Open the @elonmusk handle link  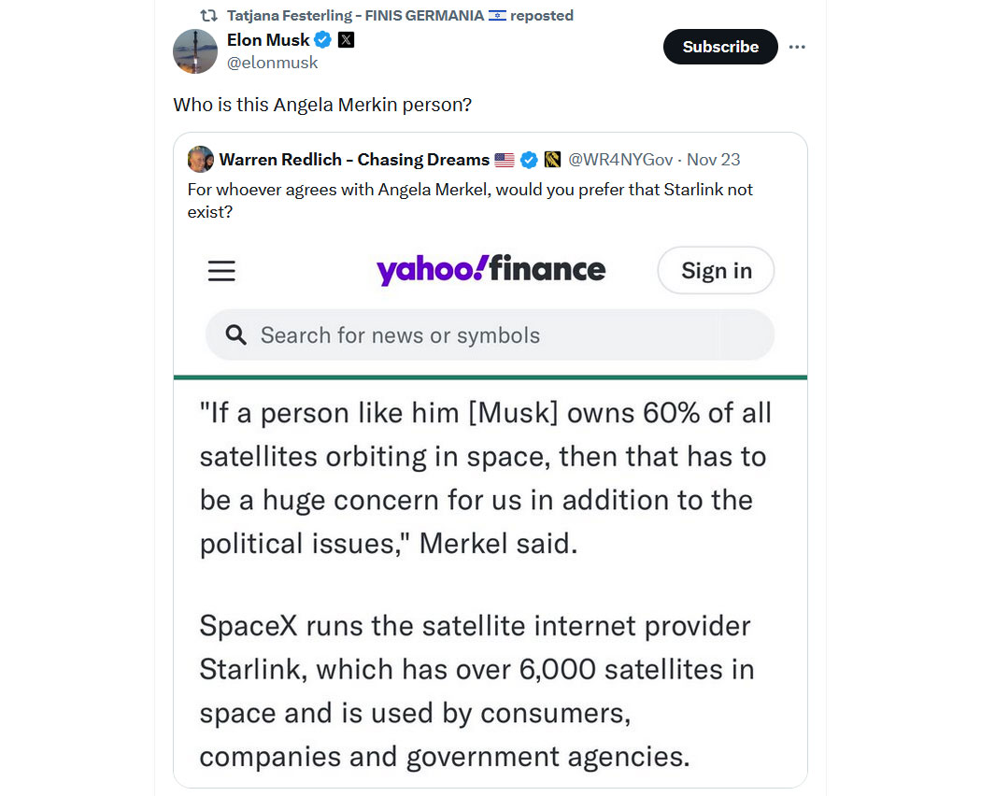(x=272, y=63)
